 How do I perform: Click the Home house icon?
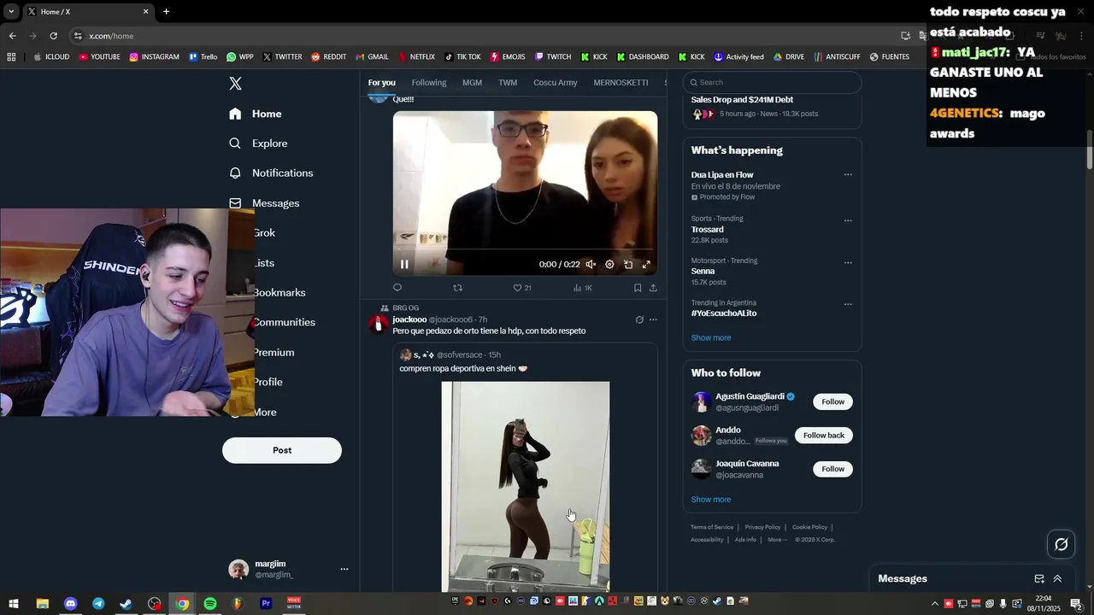(x=235, y=114)
